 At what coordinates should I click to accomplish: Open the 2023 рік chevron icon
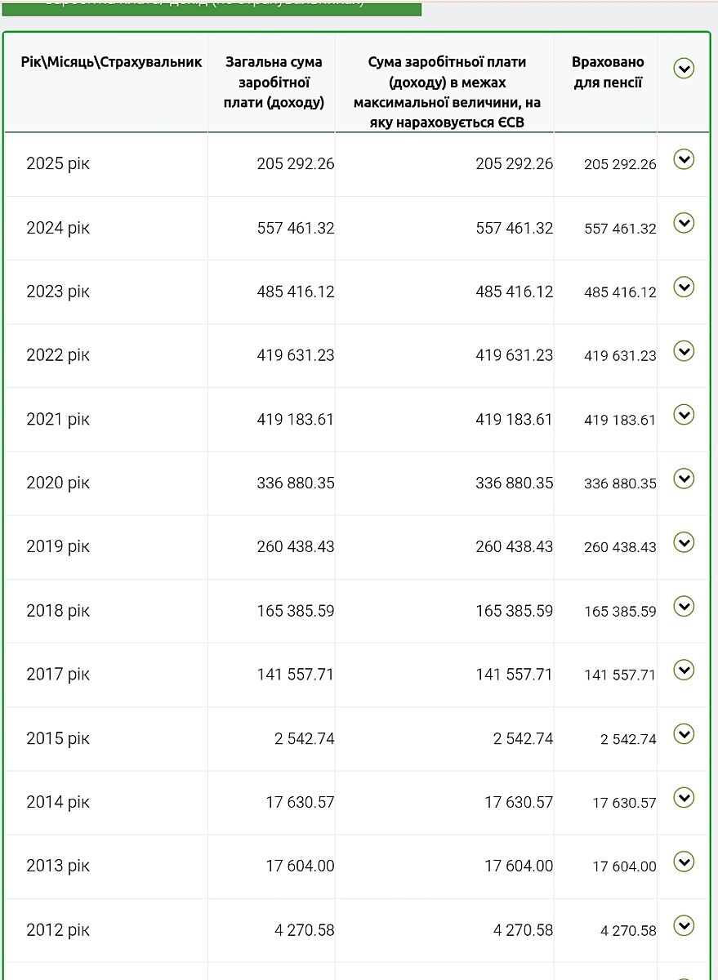(684, 287)
